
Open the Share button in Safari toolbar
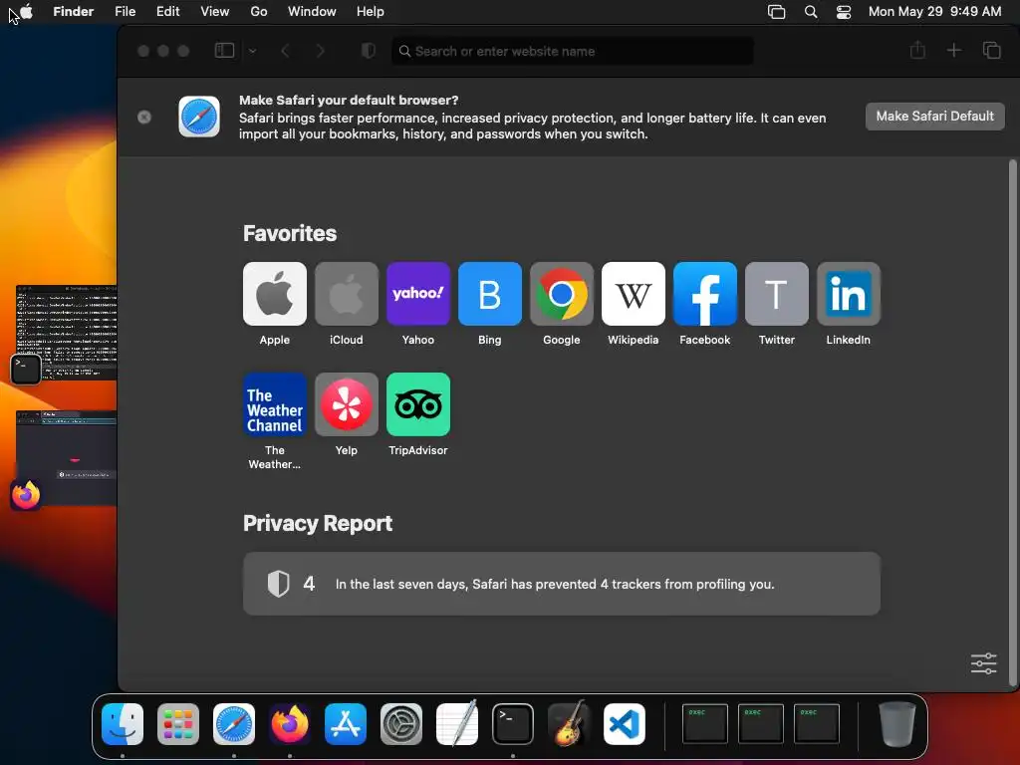[917, 50]
